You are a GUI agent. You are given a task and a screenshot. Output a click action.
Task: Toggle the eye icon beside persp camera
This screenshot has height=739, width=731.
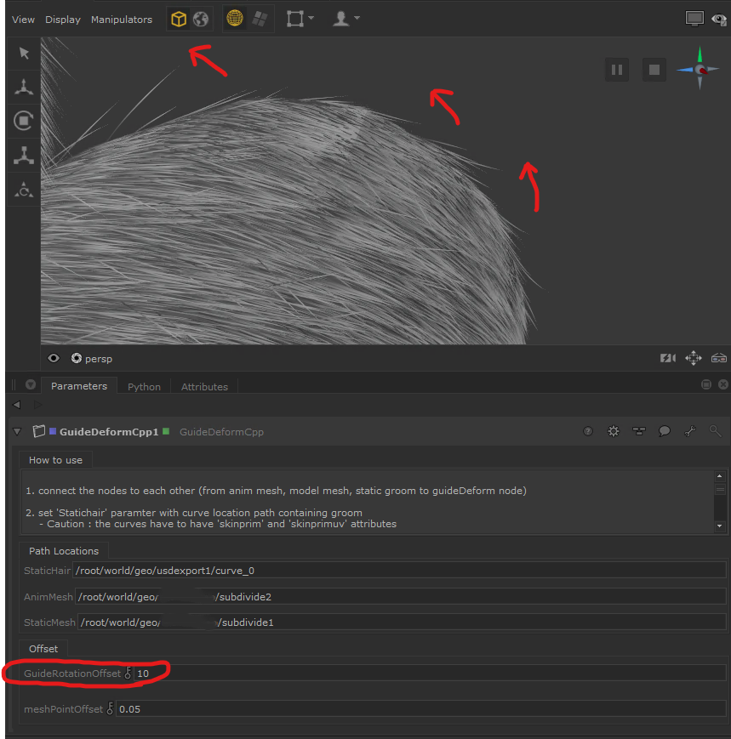[x=54, y=359]
